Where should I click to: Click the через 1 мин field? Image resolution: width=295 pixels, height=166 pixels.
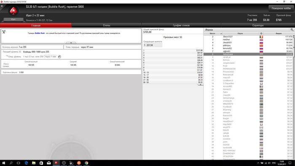point(51,56)
